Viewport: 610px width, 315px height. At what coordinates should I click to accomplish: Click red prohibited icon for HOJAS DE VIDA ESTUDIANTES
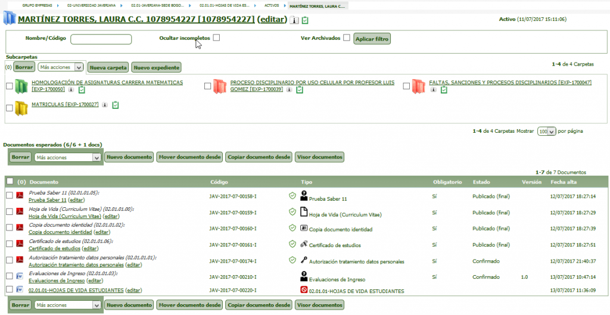pos(304,290)
